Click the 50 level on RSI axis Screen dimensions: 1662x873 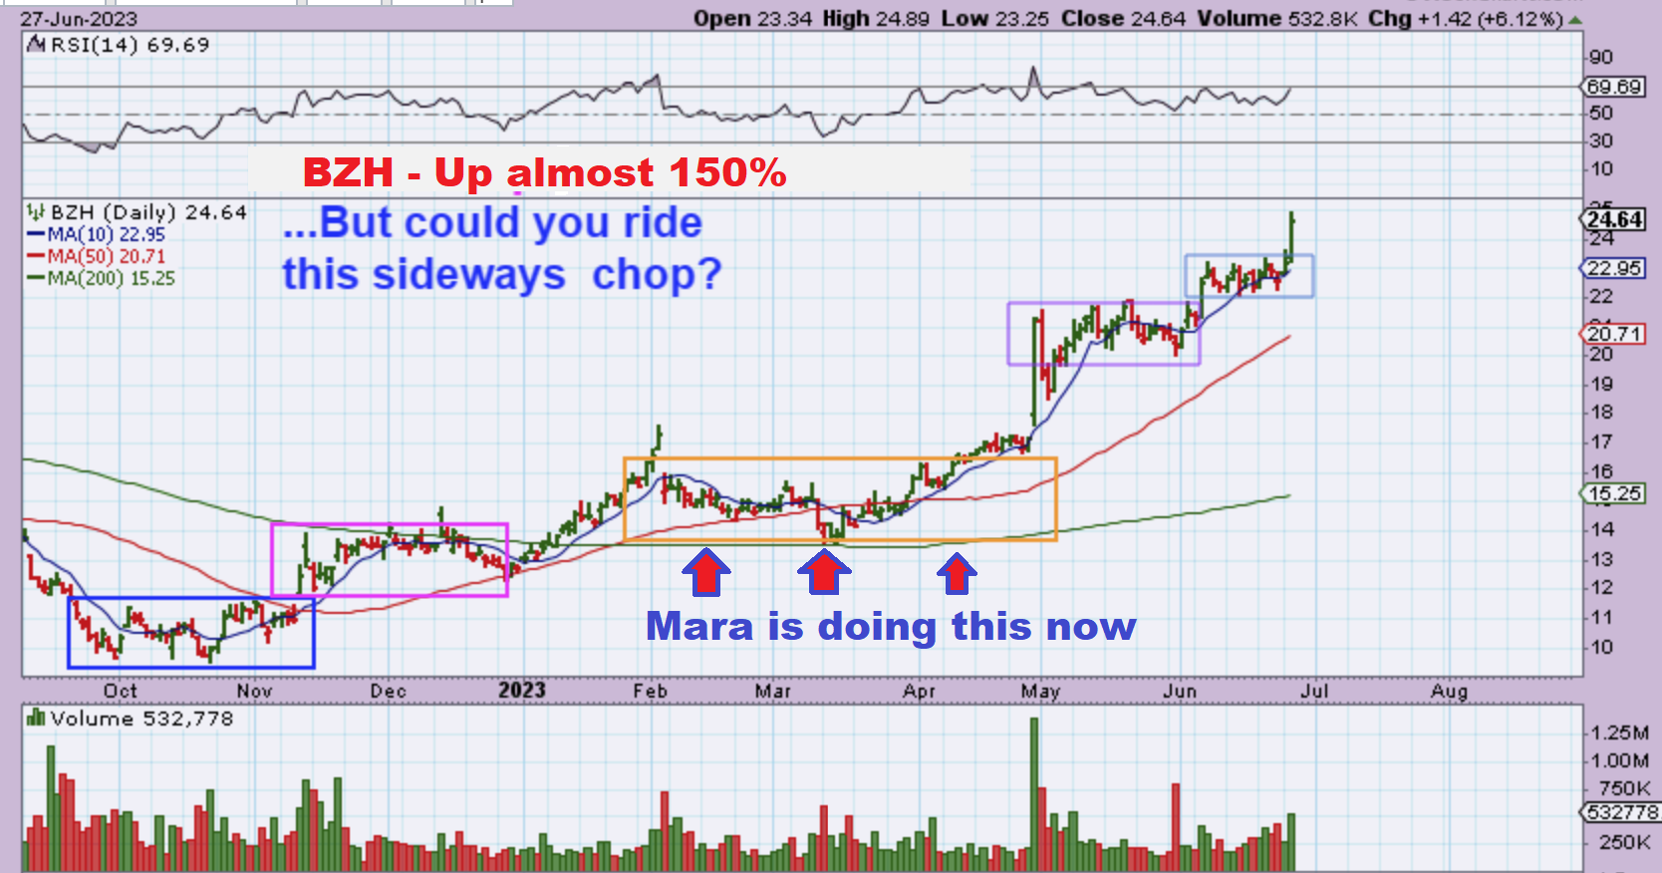pos(1601,113)
